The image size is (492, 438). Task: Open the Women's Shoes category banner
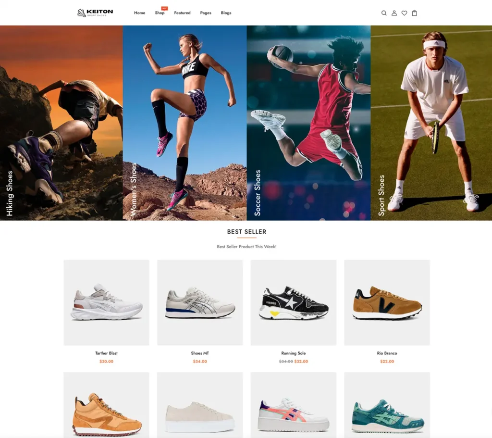coord(184,123)
